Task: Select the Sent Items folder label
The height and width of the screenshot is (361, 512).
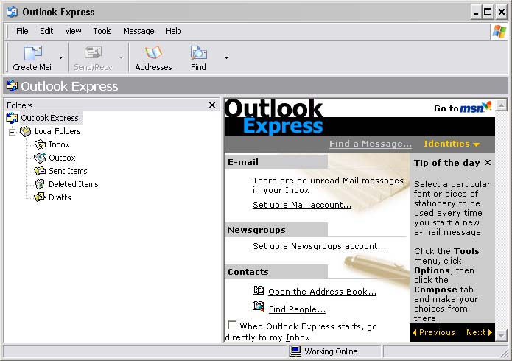Action: click(68, 171)
